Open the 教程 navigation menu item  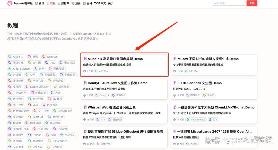tap(51, 3)
